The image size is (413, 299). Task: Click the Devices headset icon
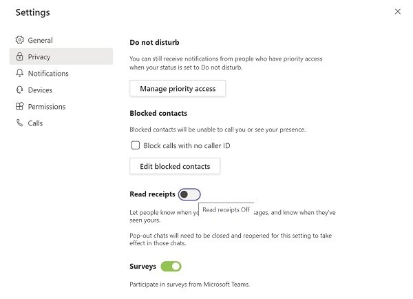19,90
